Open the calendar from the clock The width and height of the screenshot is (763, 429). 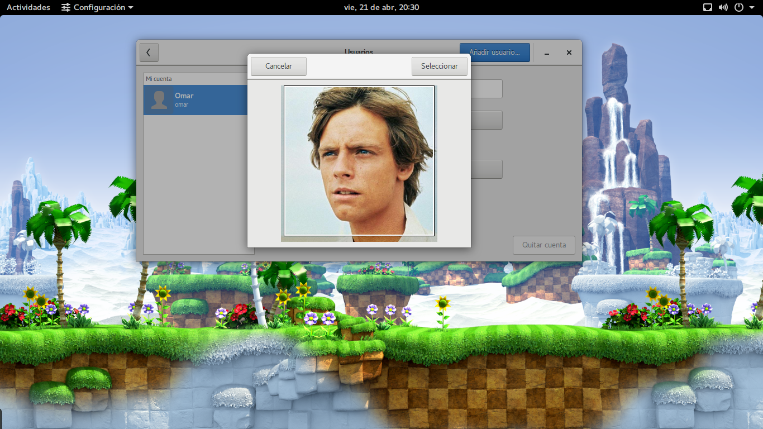click(x=381, y=7)
